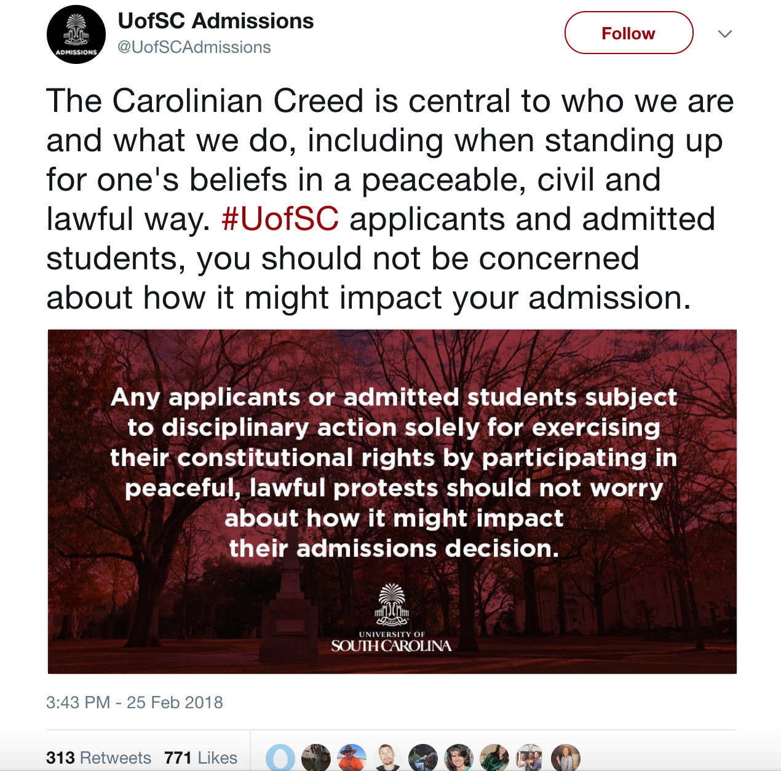
Task: Click the smiling dark-haired woman liker avatar
Action: 459,757
